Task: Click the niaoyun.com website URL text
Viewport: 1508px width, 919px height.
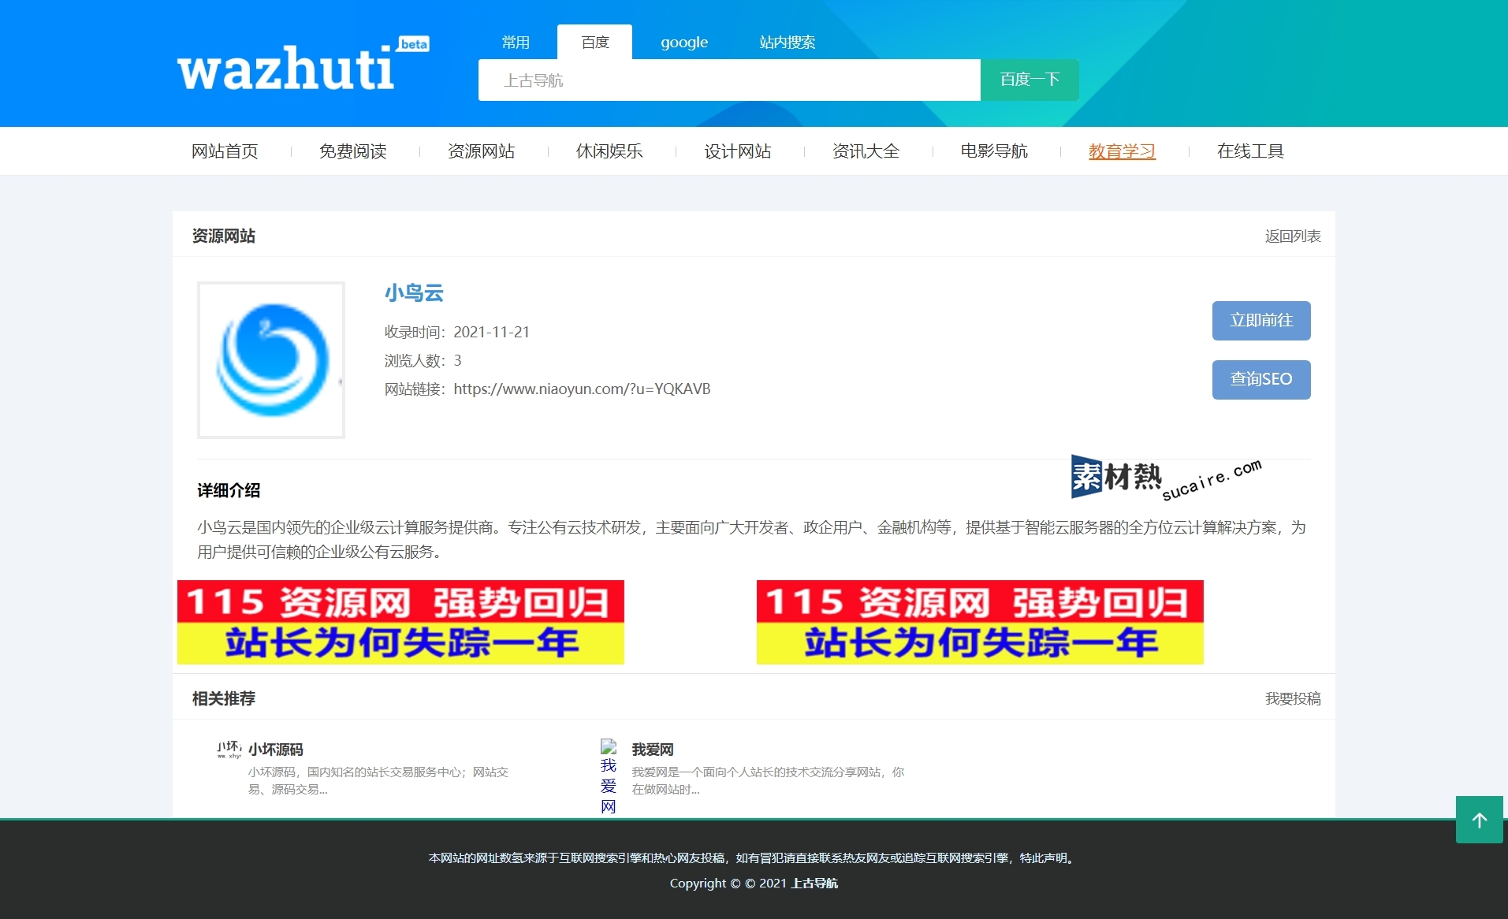Action: click(582, 389)
